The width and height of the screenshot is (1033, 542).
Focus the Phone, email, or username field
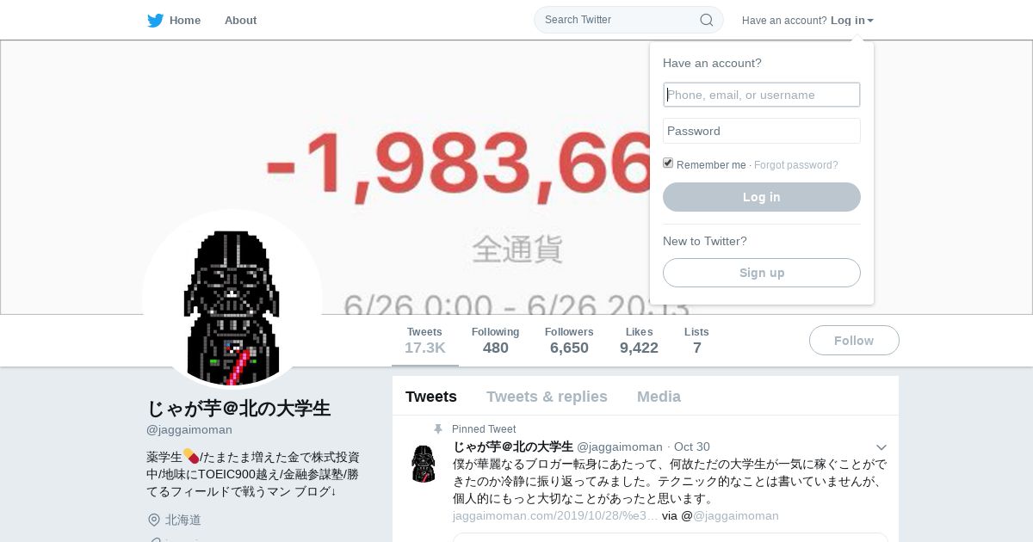pos(762,95)
